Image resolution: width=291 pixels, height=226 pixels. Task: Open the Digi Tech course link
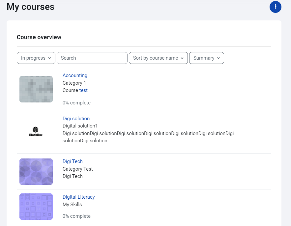tap(73, 161)
